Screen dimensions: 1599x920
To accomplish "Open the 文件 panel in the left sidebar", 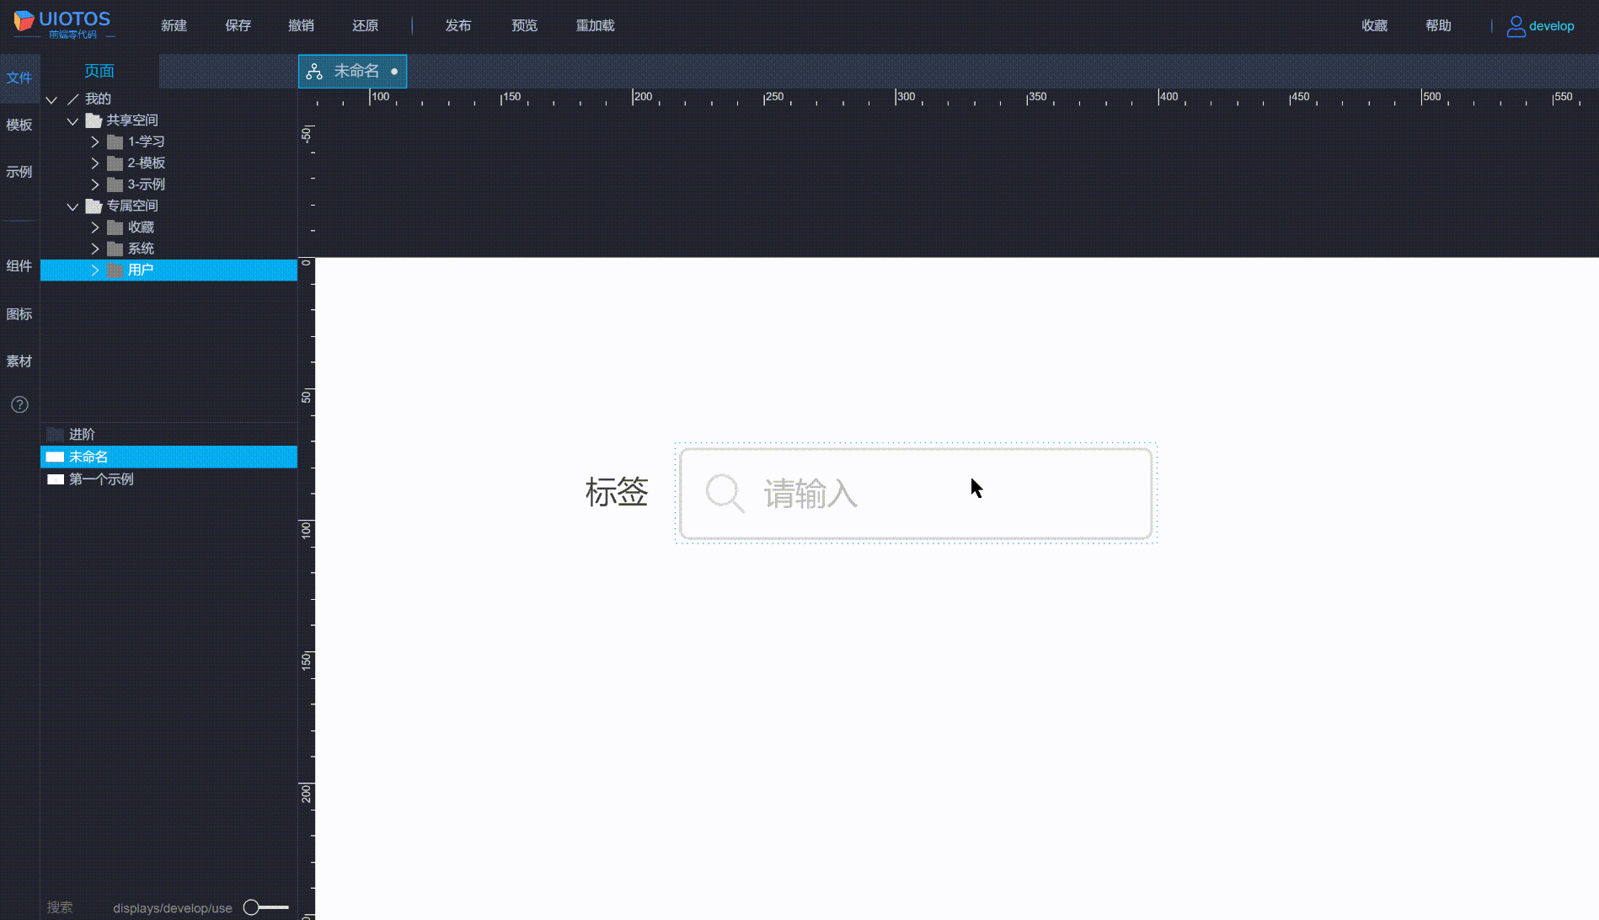I will (x=19, y=78).
